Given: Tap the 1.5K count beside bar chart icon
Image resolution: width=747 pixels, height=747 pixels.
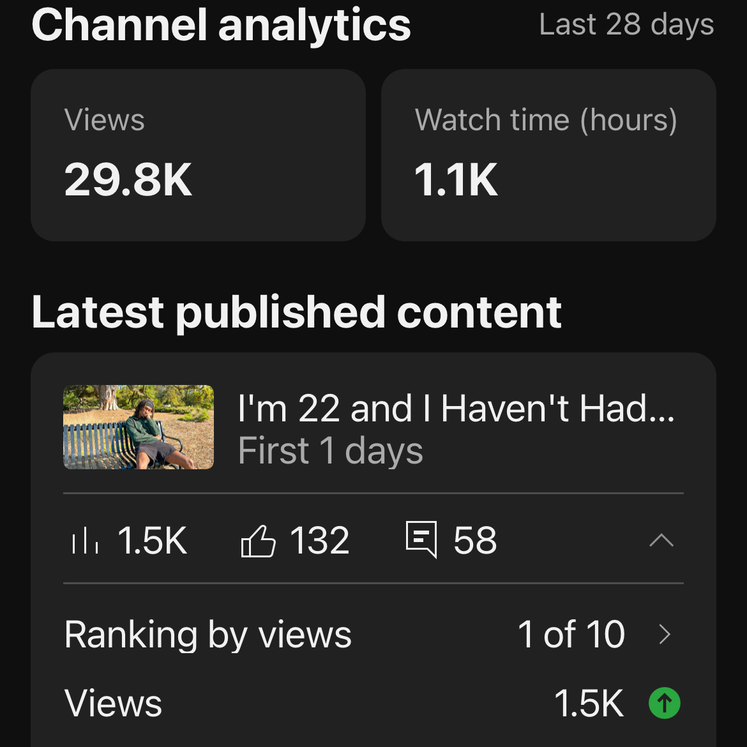Looking at the screenshot, I should coord(152,541).
